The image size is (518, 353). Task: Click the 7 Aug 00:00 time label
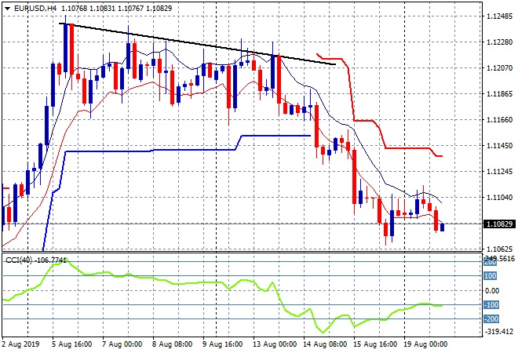122,344
